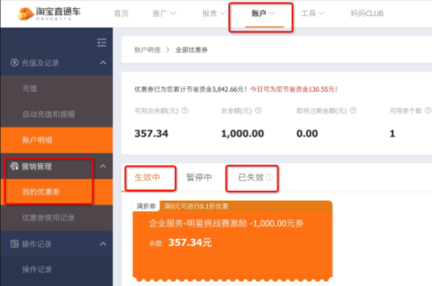Image resolution: width=432 pixels, height=286 pixels.
Task: Click the 操作记录 section icon
Action: coord(14,244)
